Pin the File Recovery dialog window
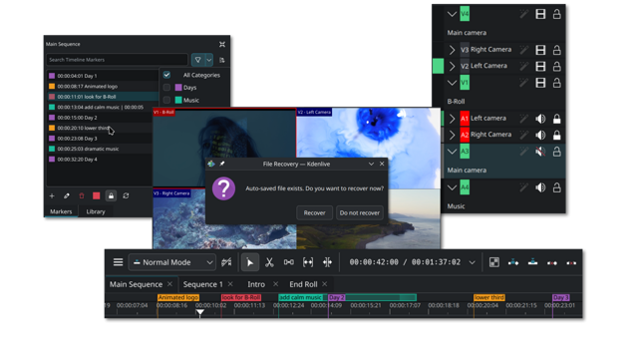Viewport: 638px width, 359px height. tap(222, 164)
